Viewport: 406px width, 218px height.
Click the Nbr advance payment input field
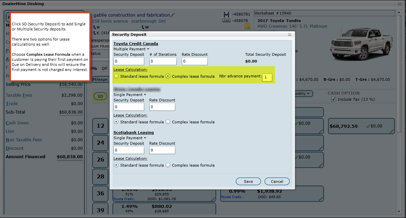[267, 77]
